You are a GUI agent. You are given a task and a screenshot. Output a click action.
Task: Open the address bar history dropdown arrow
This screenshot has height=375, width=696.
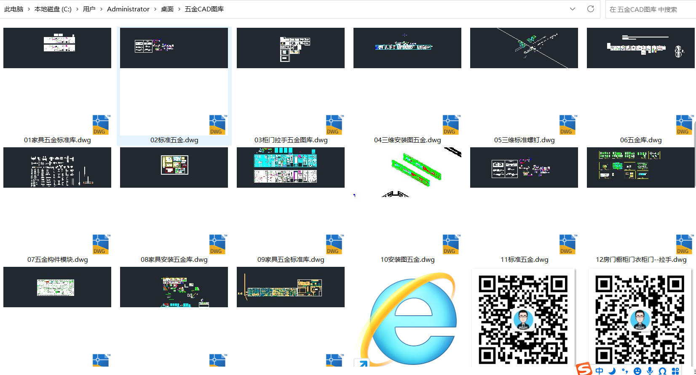[572, 9]
